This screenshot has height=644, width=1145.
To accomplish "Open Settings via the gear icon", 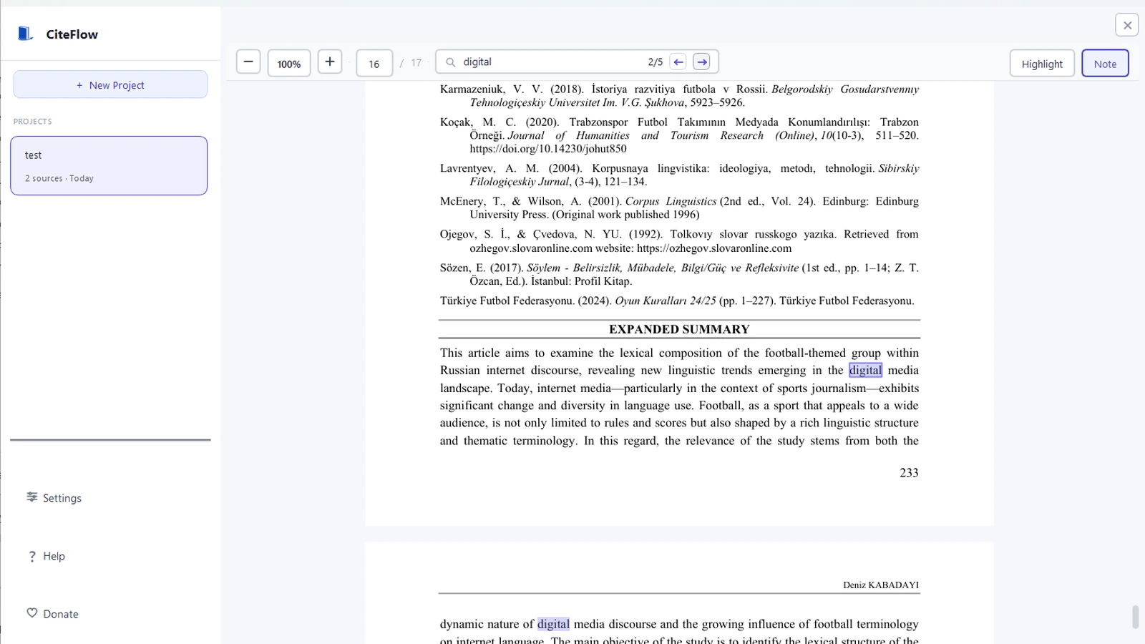I will (x=32, y=497).
